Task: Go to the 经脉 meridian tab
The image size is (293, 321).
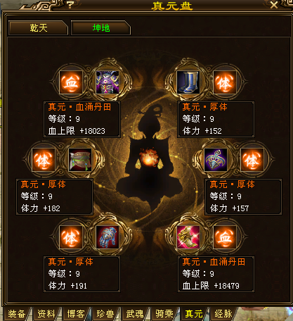Action: point(223,314)
